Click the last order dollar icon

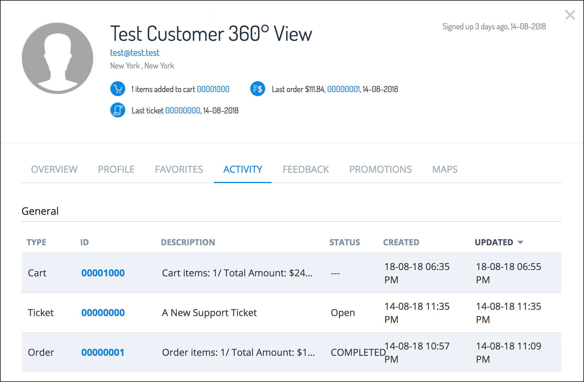click(x=258, y=89)
